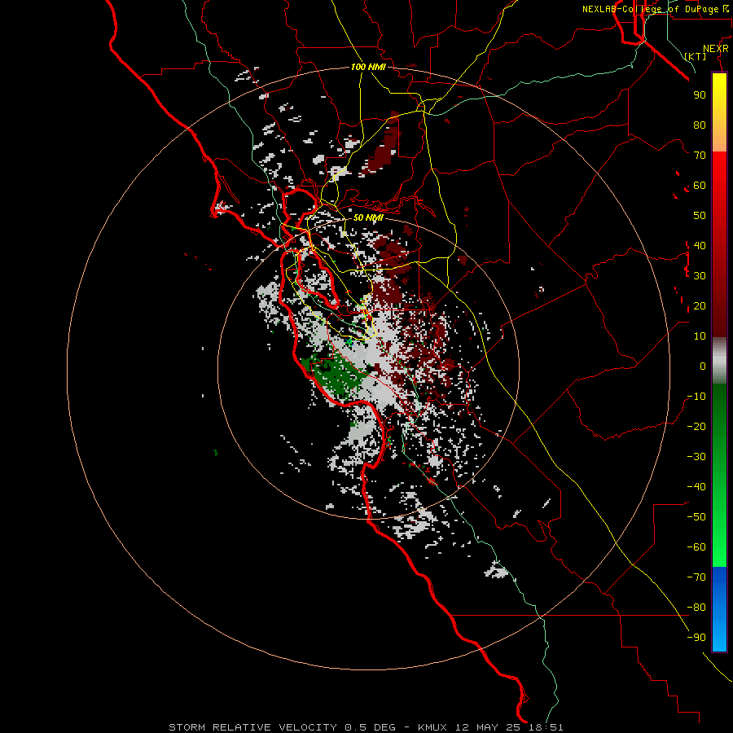This screenshot has height=733, width=733.
Task: Click the '-50' value on the velocity scale
Action: pos(696,517)
